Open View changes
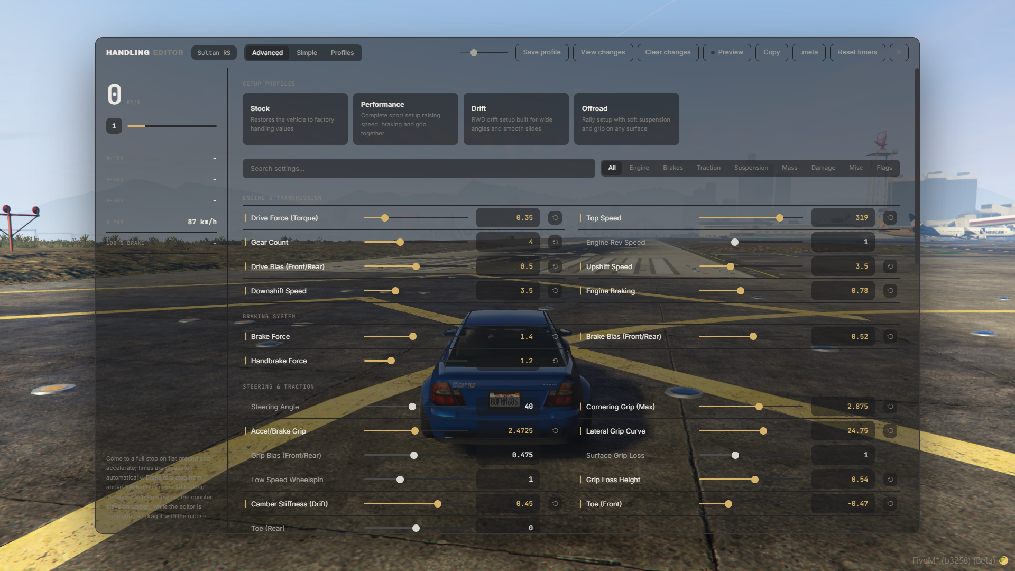 [x=603, y=52]
